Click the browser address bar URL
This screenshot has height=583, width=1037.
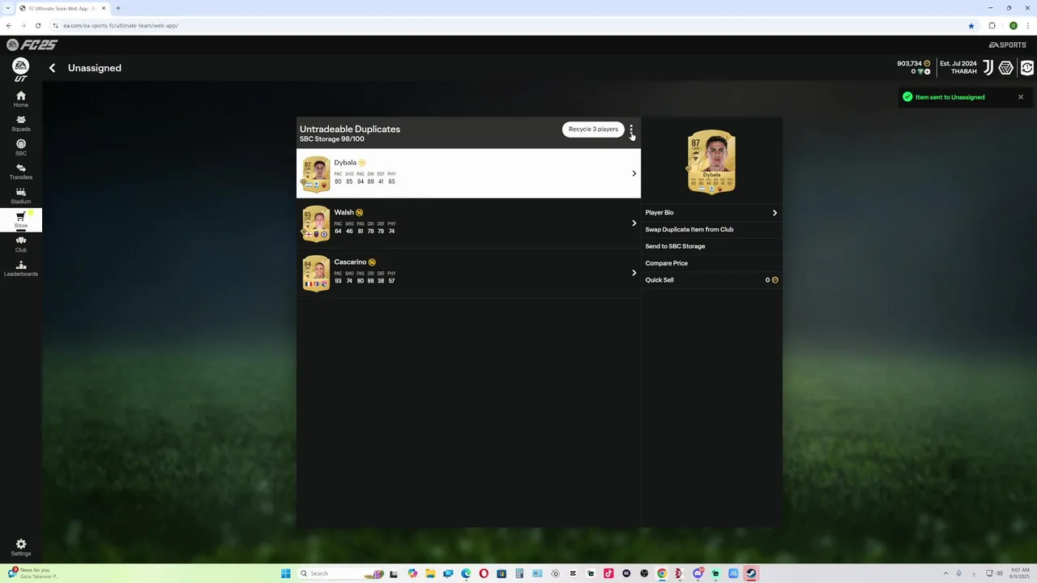click(x=121, y=25)
